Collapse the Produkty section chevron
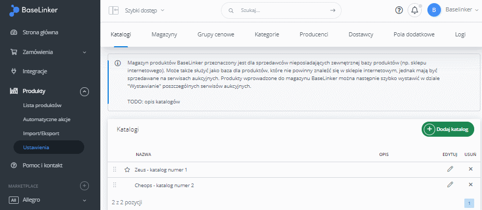 (x=85, y=91)
